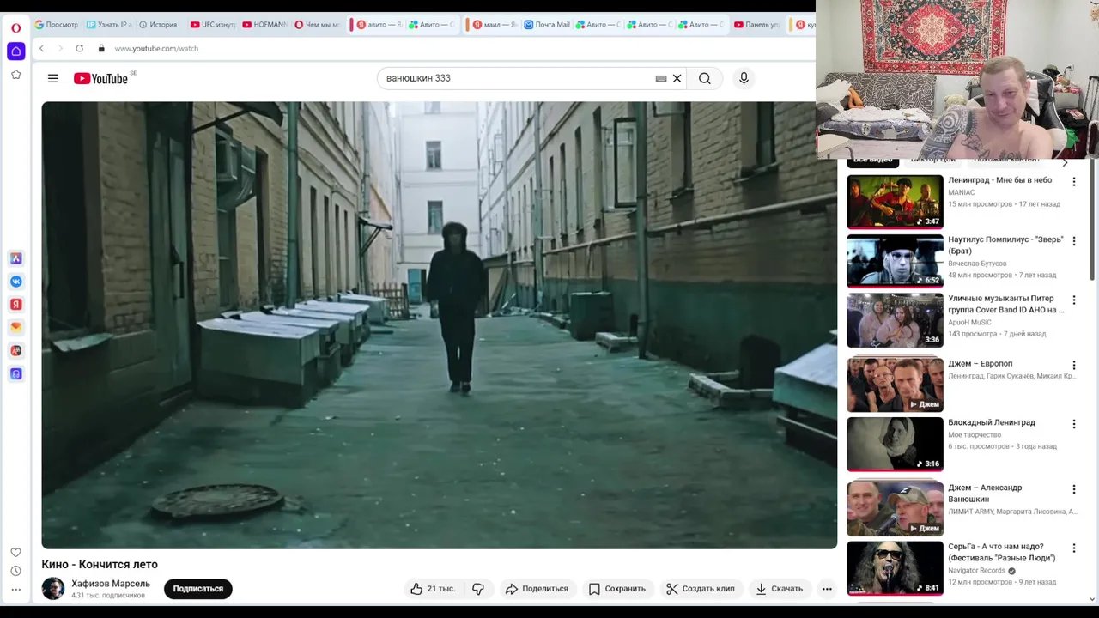1099x618 pixels.
Task: Open the Aria AI sidebar icon
Action: point(15,258)
